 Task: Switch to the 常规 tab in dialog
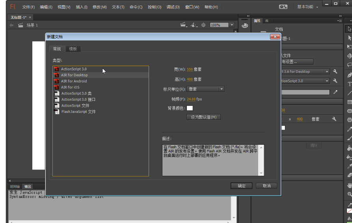tap(57, 49)
